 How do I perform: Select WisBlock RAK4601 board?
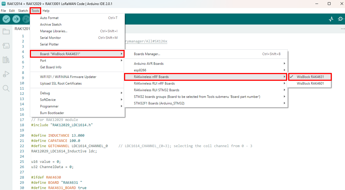[309, 83]
